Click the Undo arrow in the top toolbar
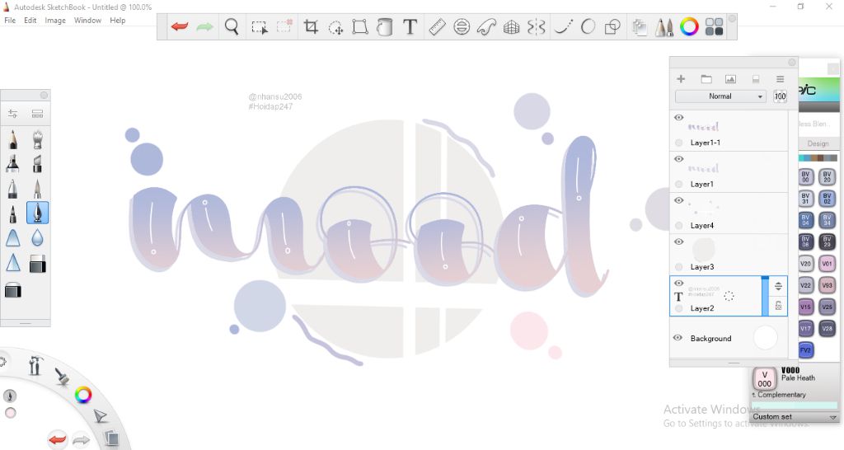The width and height of the screenshot is (844, 450). coord(180,26)
